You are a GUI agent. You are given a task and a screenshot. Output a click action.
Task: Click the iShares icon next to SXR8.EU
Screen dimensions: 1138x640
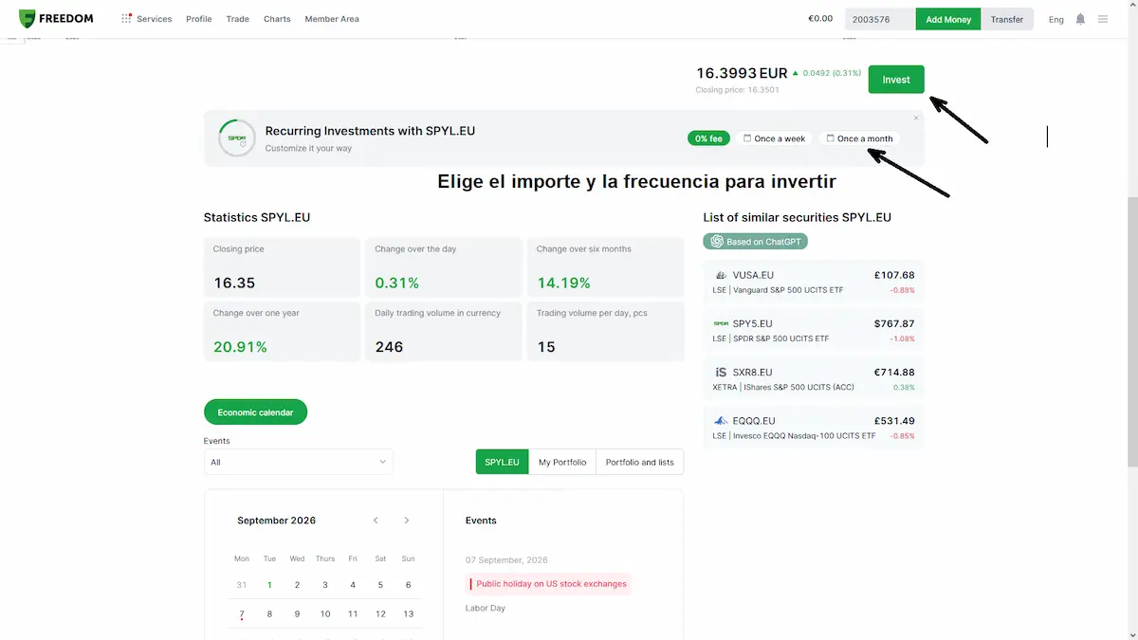[x=721, y=372]
